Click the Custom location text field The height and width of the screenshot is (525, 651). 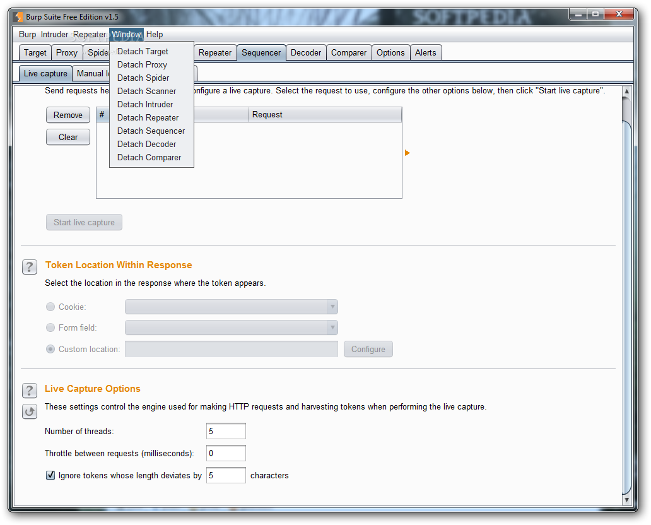coord(232,349)
